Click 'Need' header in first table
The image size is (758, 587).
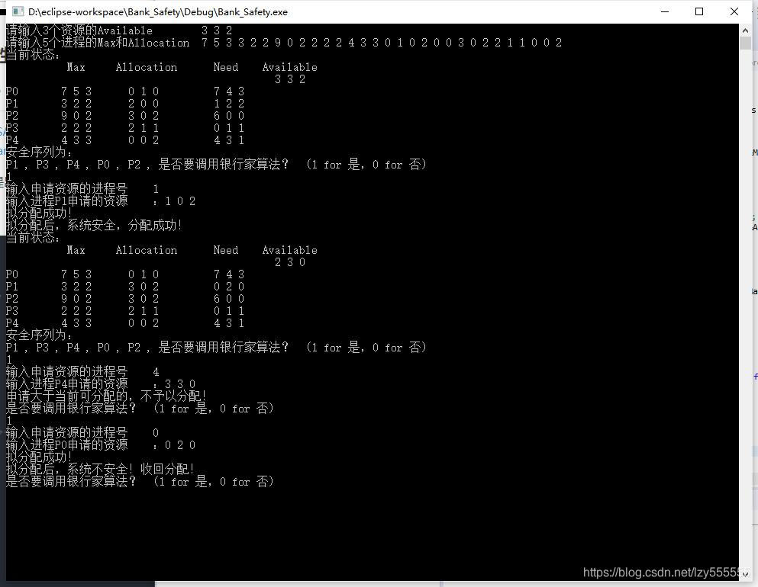tap(226, 67)
